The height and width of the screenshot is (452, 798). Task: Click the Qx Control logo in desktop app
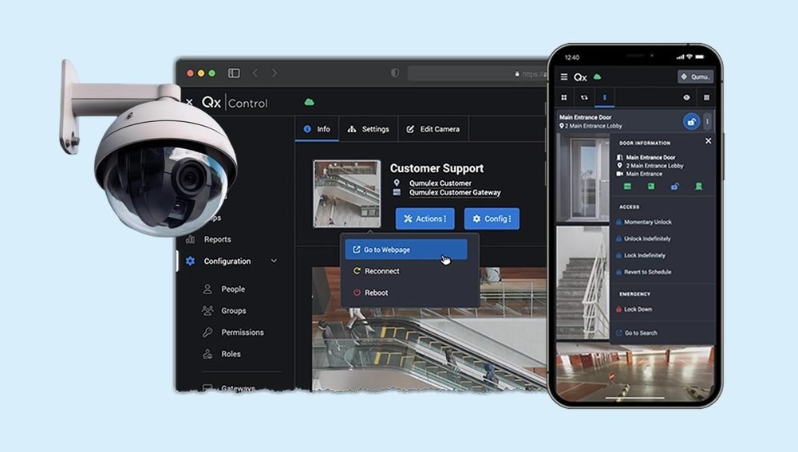point(235,103)
